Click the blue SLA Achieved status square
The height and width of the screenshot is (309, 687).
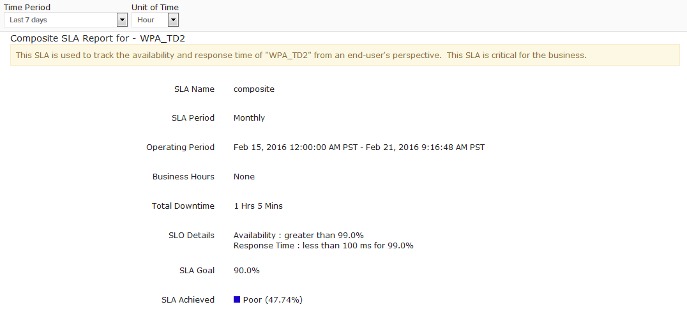[x=237, y=299]
